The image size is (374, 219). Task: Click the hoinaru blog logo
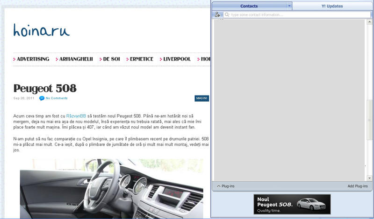click(x=41, y=30)
